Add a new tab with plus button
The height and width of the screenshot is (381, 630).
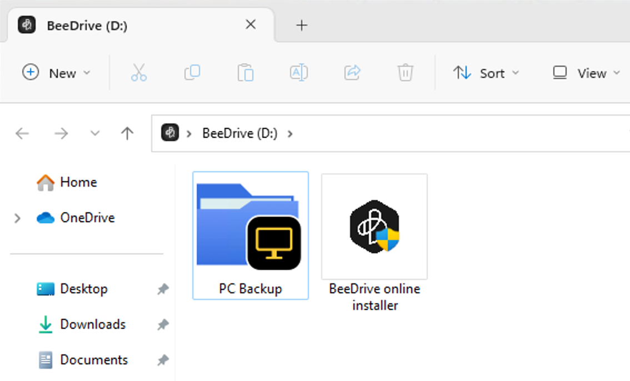pos(302,26)
